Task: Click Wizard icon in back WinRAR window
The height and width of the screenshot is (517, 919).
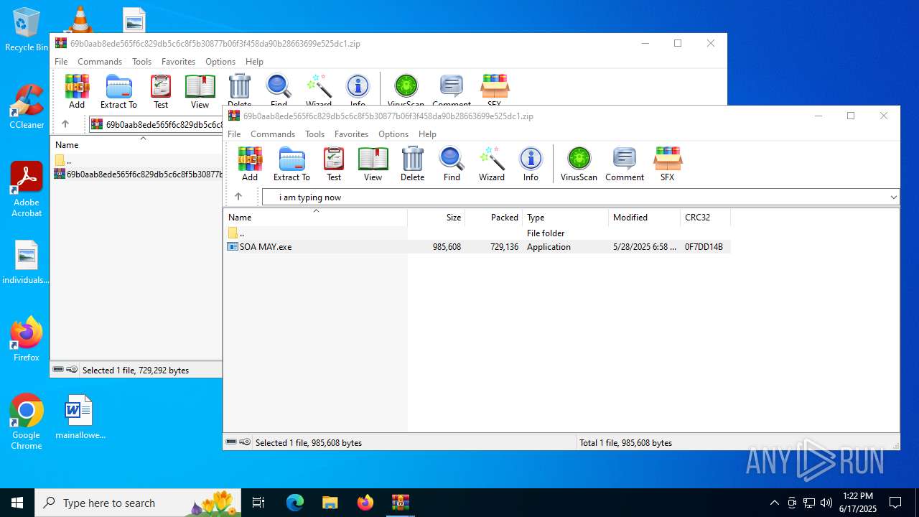Action: [319, 89]
